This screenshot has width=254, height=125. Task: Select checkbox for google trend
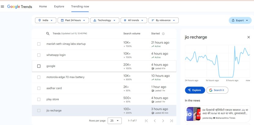click(x=39, y=66)
